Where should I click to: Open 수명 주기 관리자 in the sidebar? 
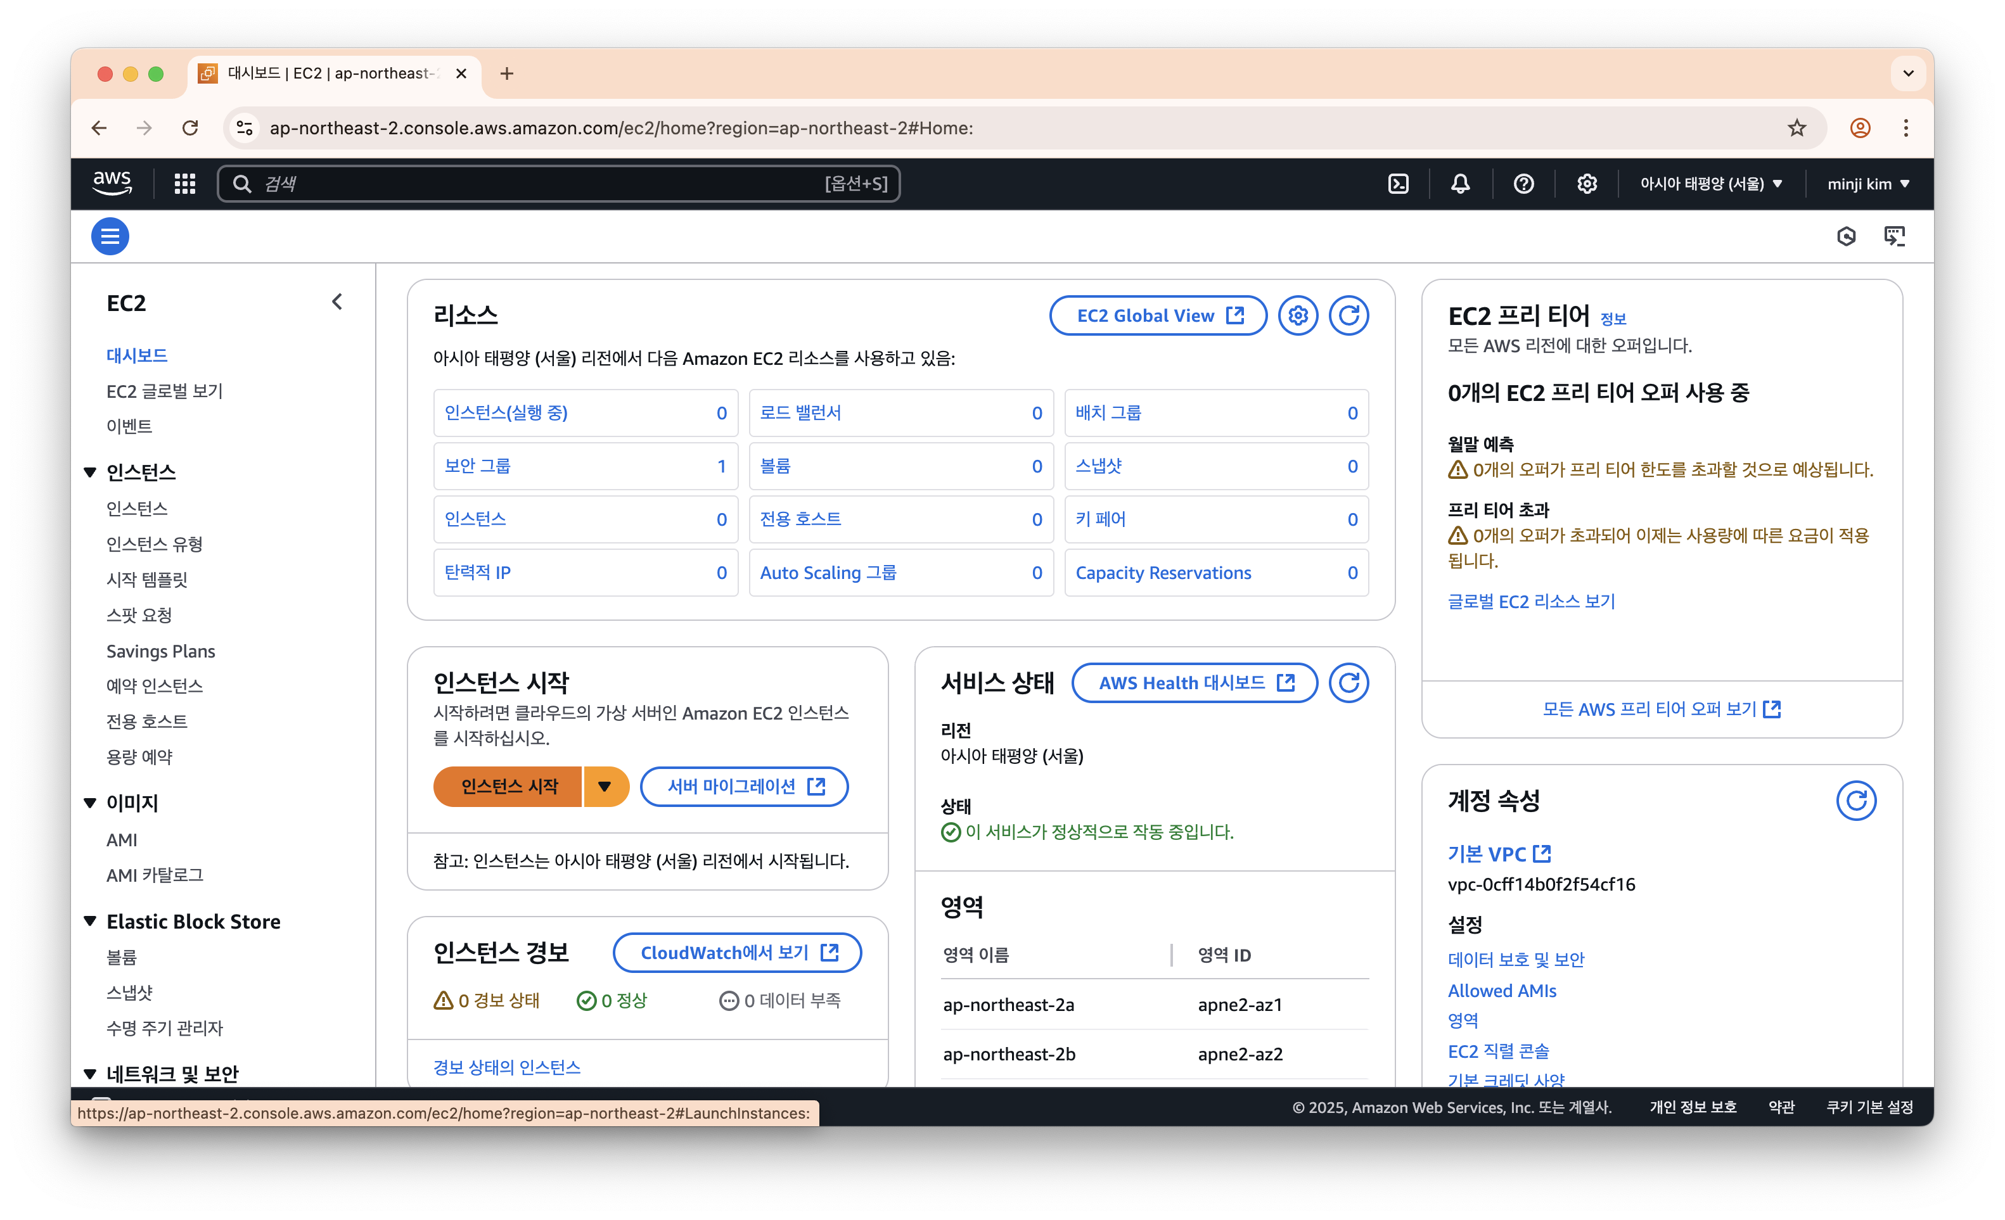164,1028
